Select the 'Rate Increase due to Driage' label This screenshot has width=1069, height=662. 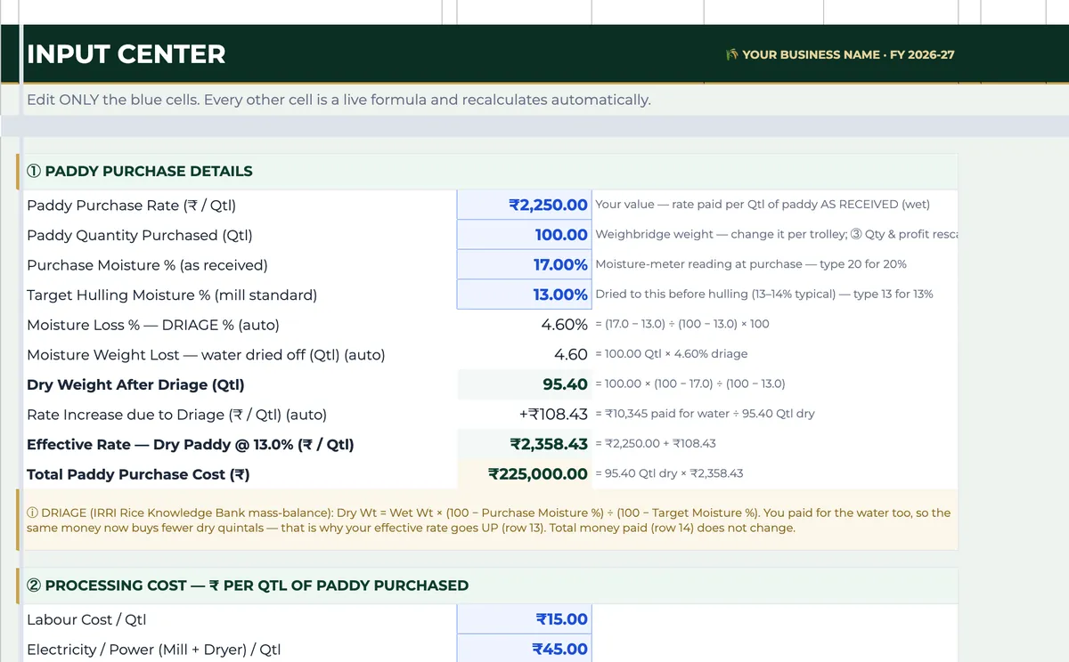[x=176, y=415]
